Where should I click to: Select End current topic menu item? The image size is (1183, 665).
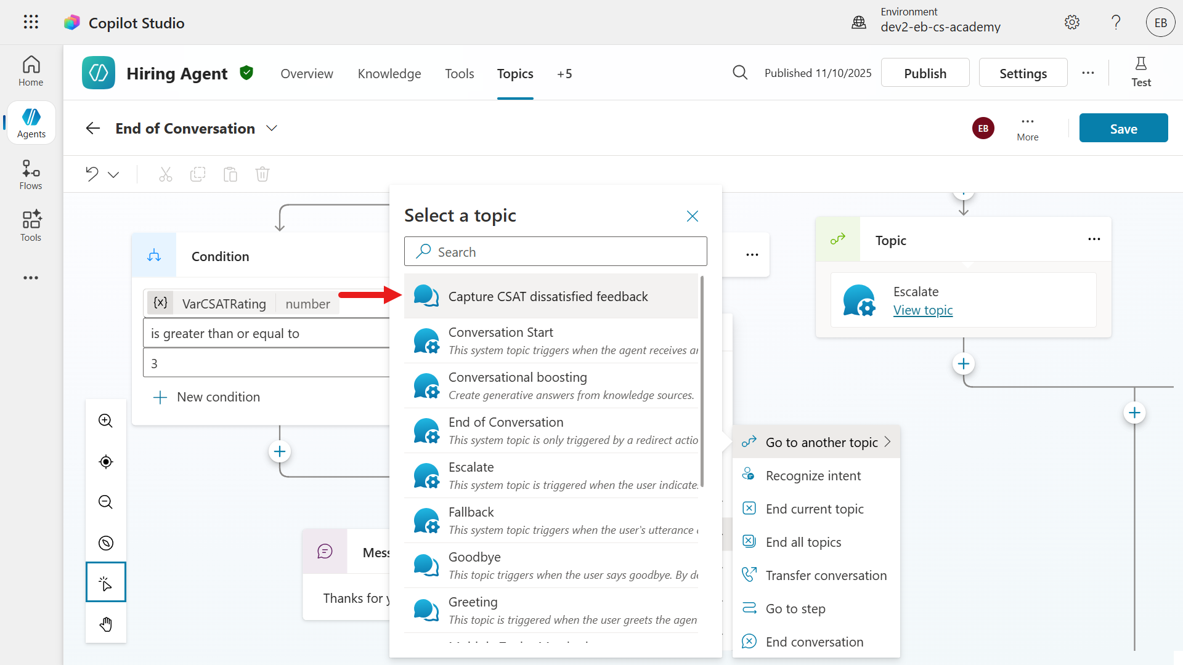816,509
